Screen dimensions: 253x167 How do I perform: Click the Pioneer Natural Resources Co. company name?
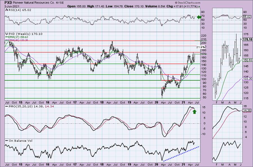point(33,3)
